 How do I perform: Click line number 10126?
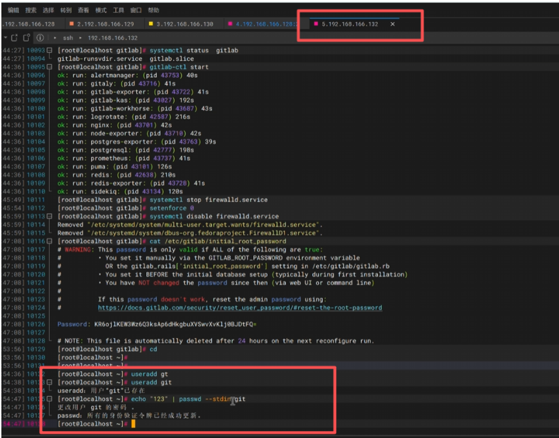(36, 324)
